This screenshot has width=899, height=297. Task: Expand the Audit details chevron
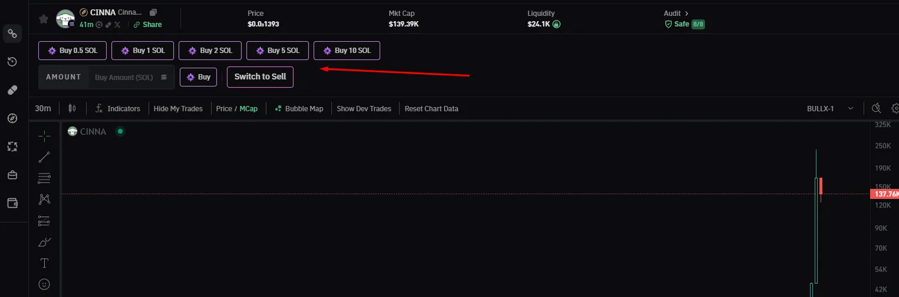pyautogui.click(x=686, y=13)
